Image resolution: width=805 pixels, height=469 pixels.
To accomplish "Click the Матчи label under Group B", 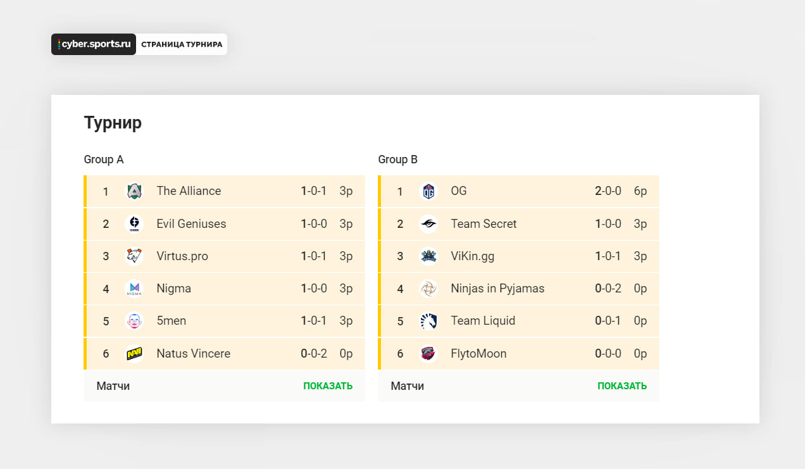I will 408,386.
